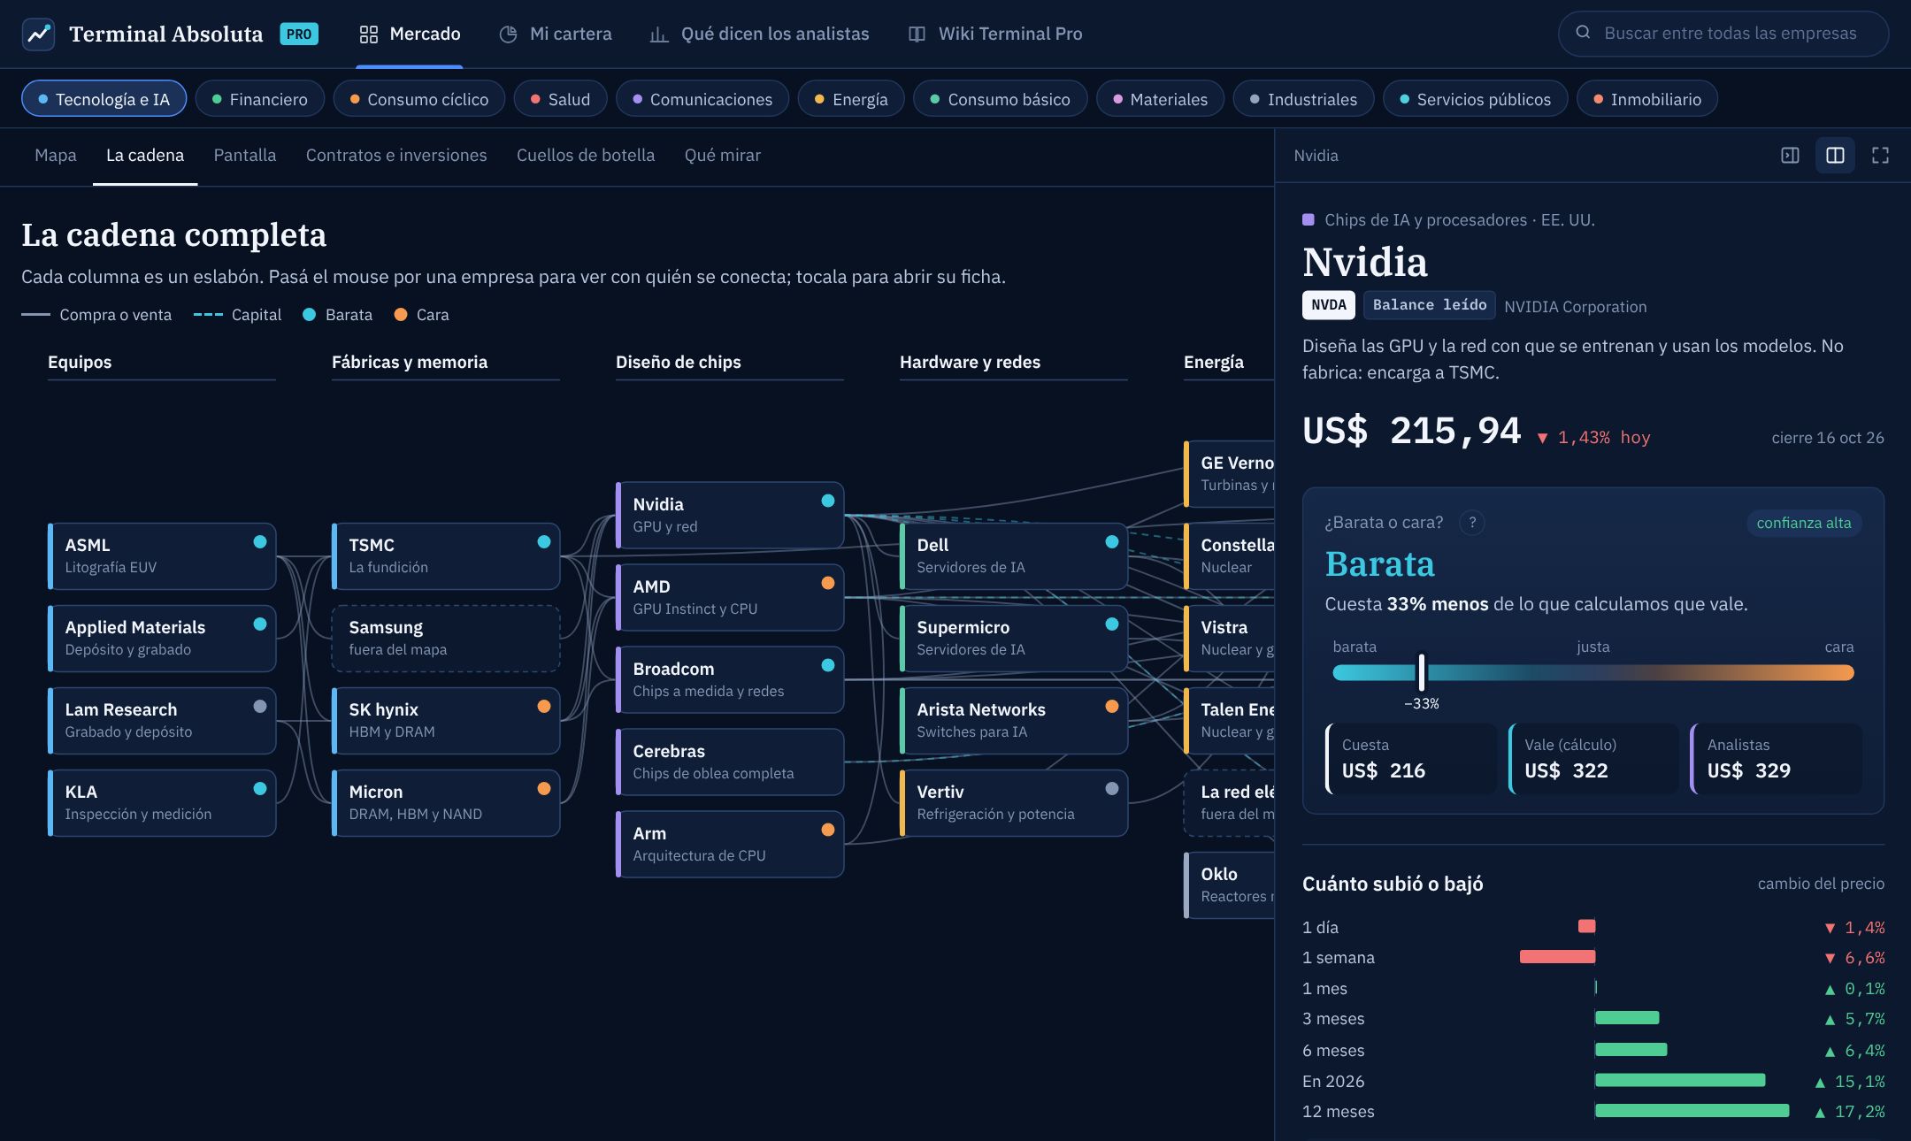The image size is (1911, 1141).
Task: Expand the Nvidia panel to fullscreen
Action: click(1880, 156)
